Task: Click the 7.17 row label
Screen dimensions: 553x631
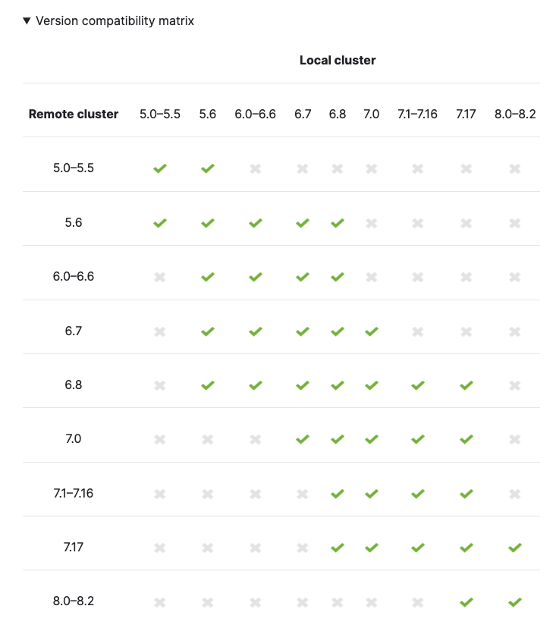Action: click(x=74, y=548)
